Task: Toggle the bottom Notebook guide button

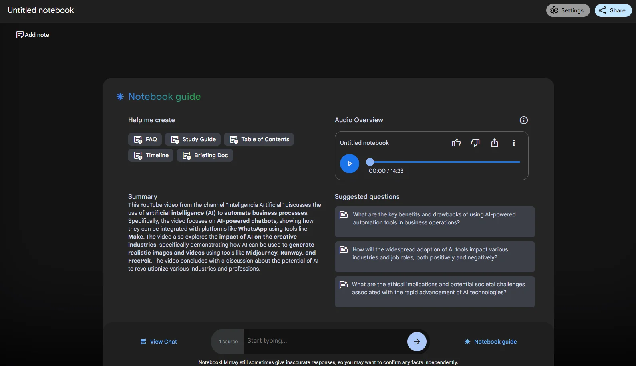Action: tap(491, 342)
